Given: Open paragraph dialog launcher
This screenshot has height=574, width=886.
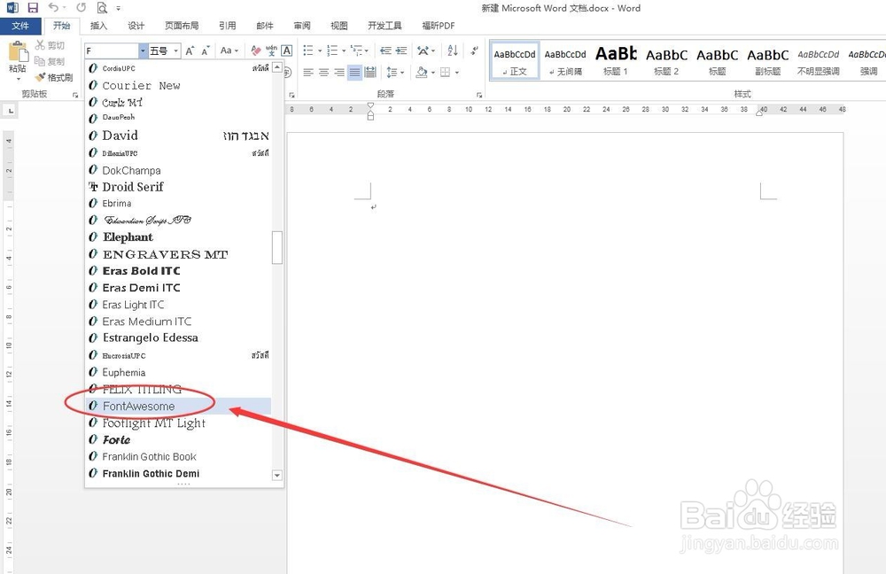Looking at the screenshot, I should coord(478,95).
